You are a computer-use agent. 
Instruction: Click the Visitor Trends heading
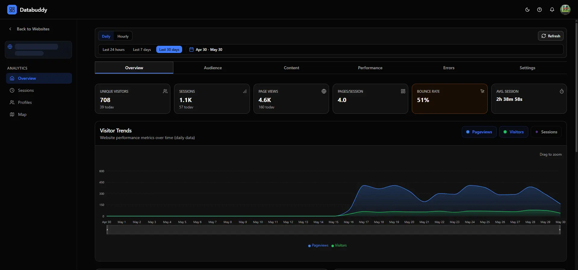pyautogui.click(x=116, y=130)
